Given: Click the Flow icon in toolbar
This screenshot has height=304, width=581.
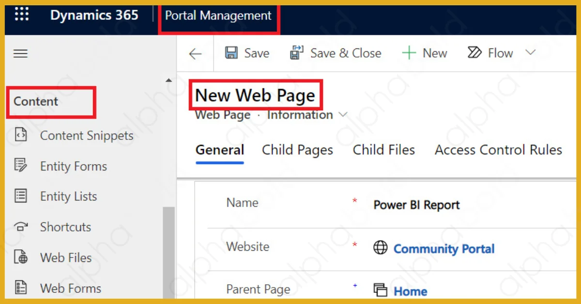Looking at the screenshot, I should point(474,52).
